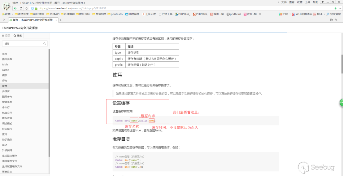Open the 助手函数 search result
Image resolution: width=343 pixels, height=176 pixels.
pos(7,140)
